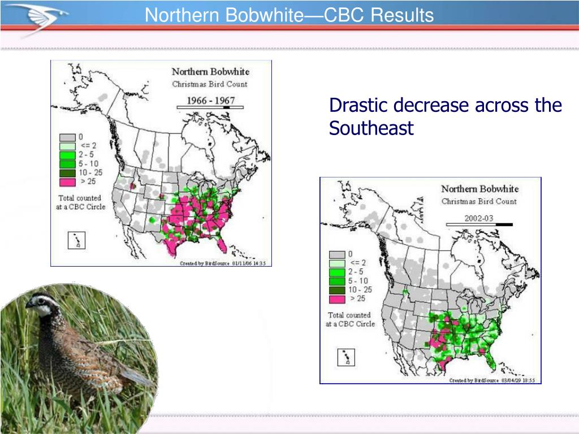The height and width of the screenshot is (434, 579).
Task: Click the 2002-03 year timeline bar
Action: tap(479, 224)
